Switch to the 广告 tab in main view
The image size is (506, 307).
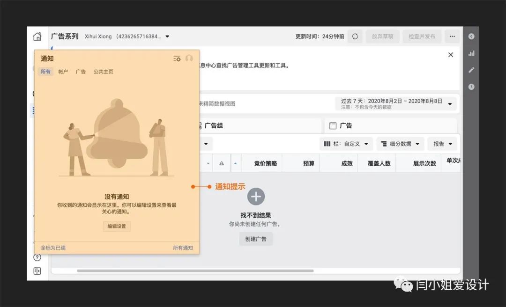tap(390, 126)
